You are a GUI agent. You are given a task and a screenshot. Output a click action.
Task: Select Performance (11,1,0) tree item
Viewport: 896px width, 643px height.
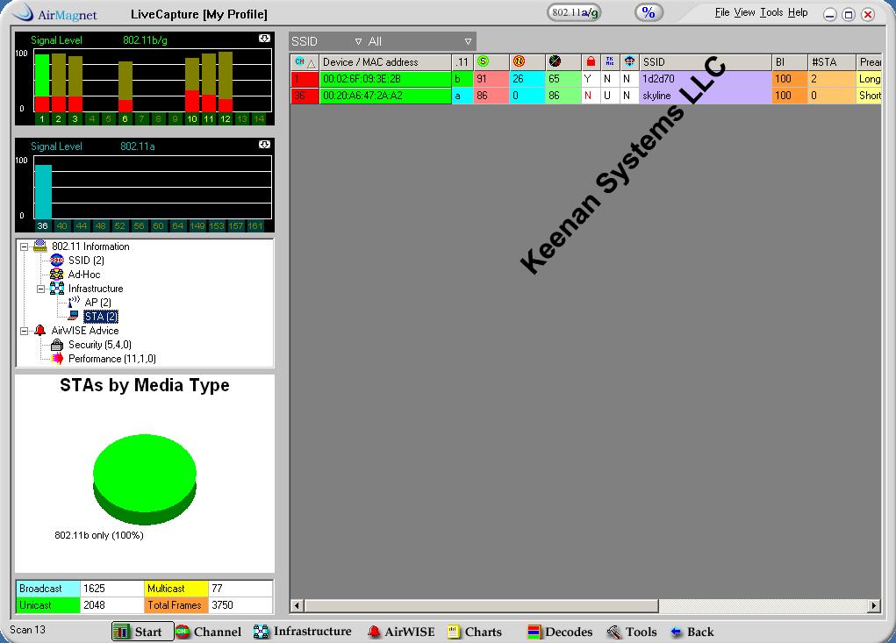tap(112, 359)
